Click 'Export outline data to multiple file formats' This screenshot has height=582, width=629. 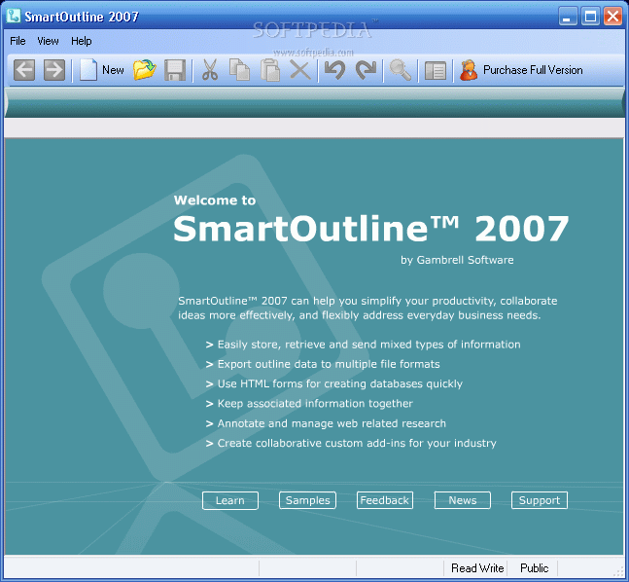click(329, 364)
